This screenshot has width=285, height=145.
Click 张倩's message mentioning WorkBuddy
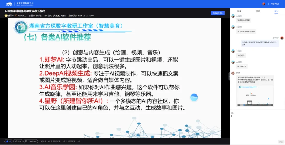[x=255, y=79]
